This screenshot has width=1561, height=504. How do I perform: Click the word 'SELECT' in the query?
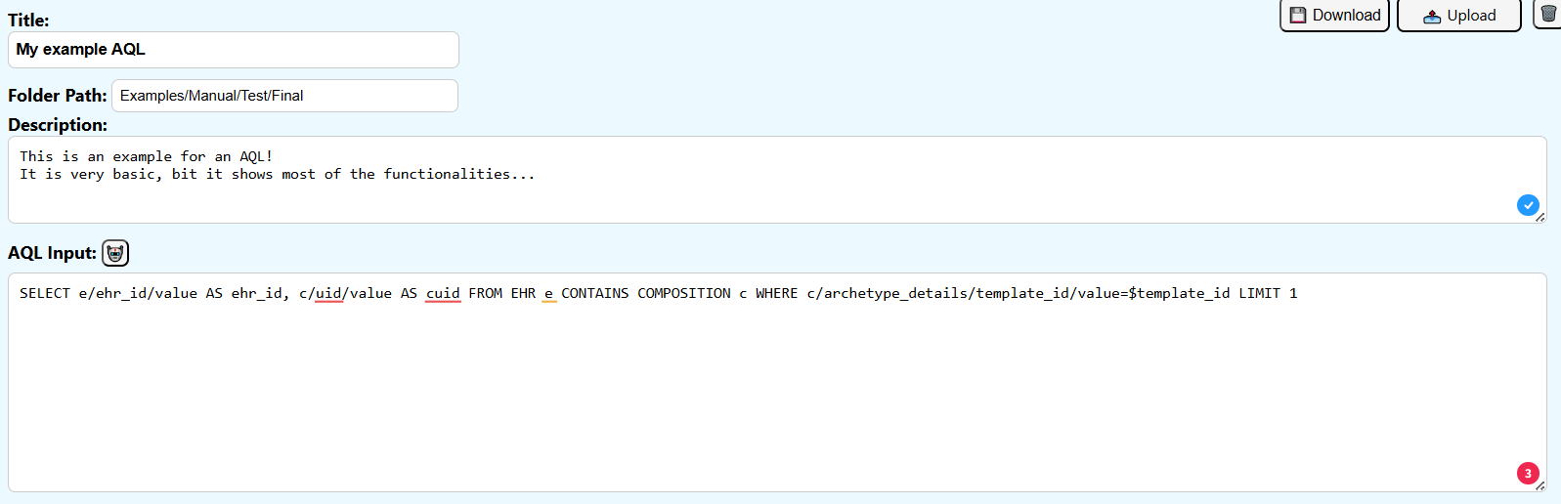coord(45,293)
